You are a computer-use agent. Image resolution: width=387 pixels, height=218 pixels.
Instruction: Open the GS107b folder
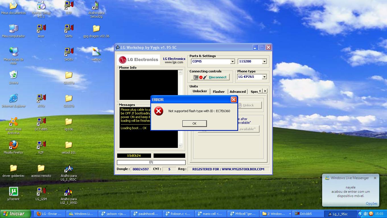(69, 101)
